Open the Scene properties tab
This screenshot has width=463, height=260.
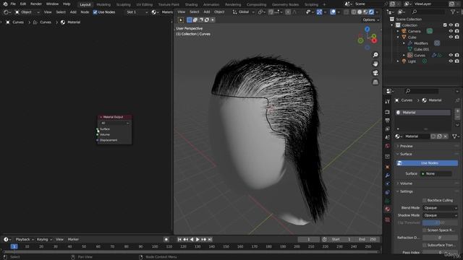coord(388,137)
